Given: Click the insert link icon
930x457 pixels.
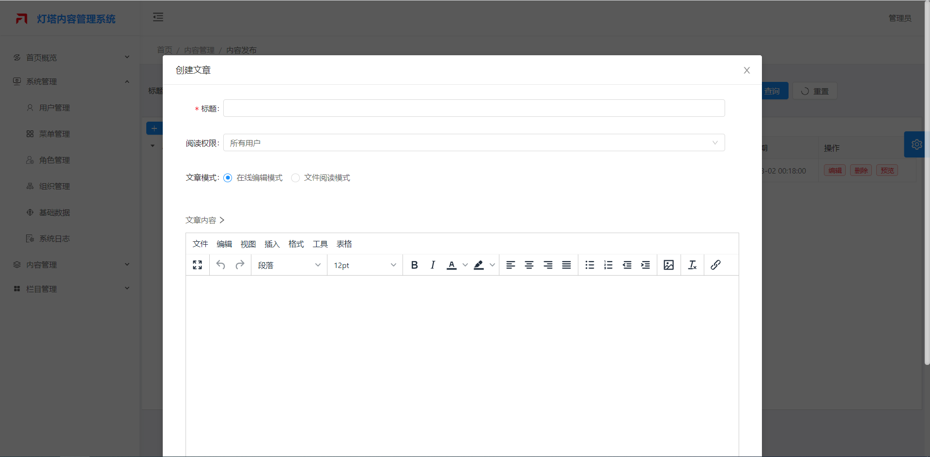Looking at the screenshot, I should pyautogui.click(x=715, y=265).
